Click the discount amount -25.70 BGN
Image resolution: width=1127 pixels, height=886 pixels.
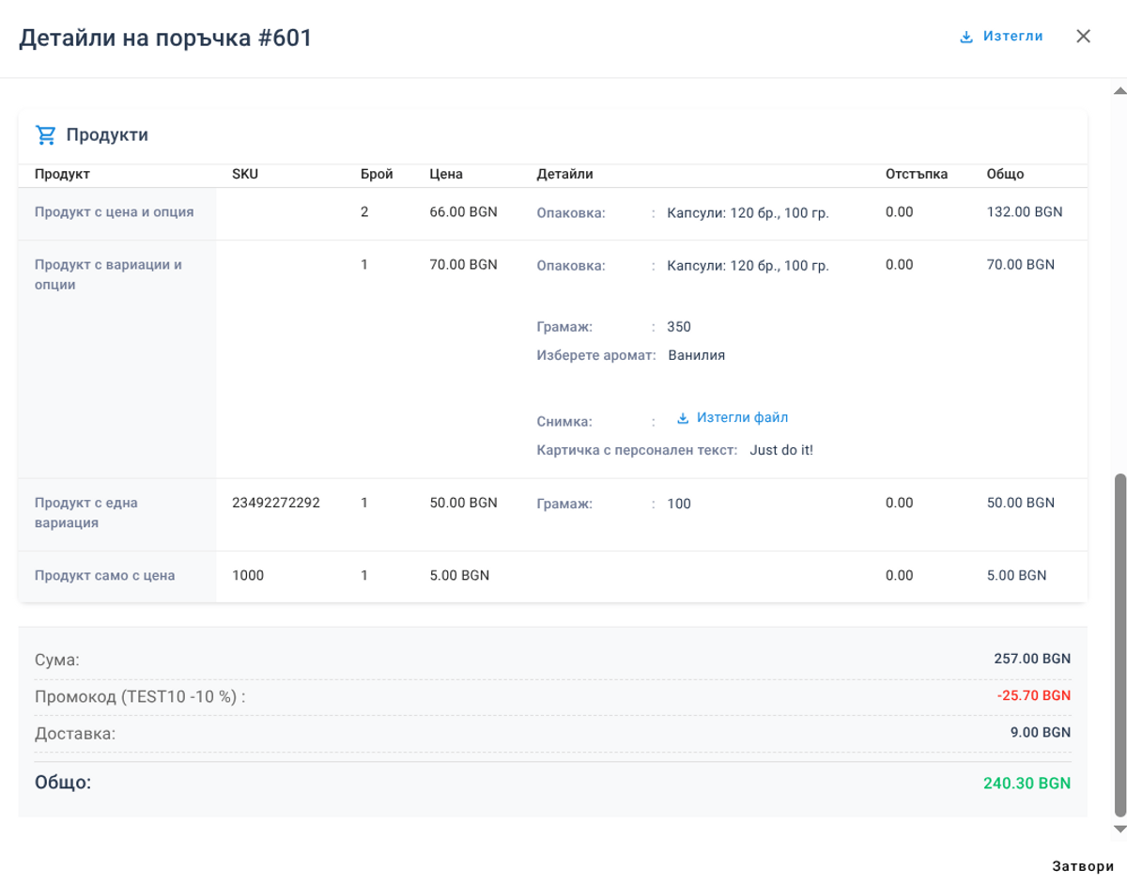(x=1034, y=696)
